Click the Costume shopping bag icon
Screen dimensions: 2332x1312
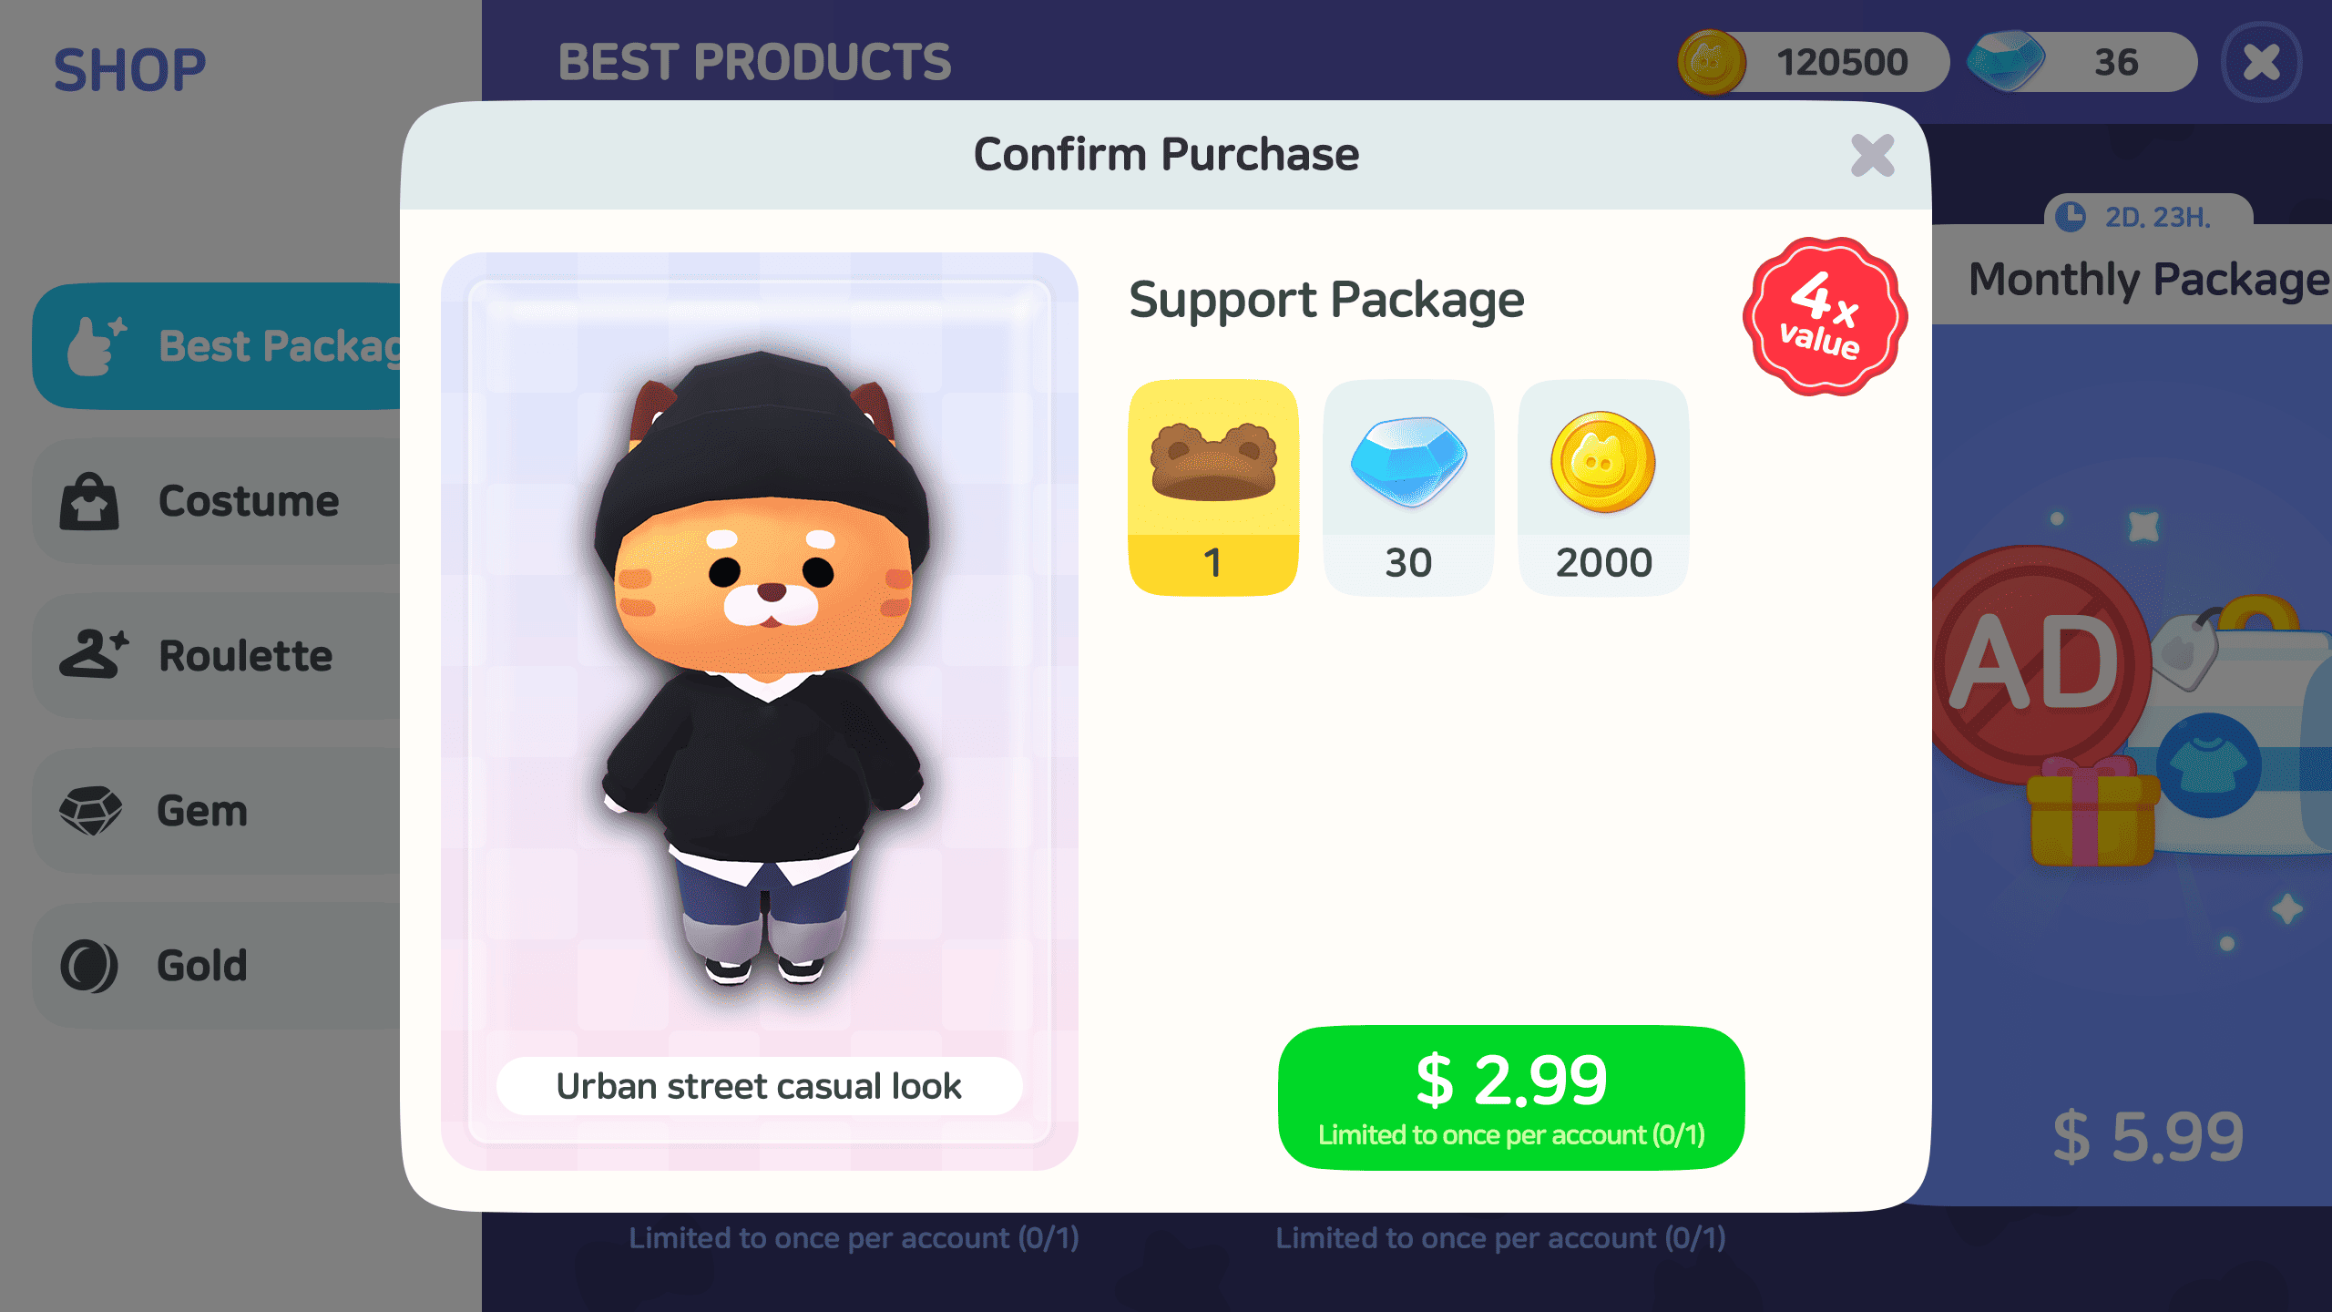pos(89,501)
